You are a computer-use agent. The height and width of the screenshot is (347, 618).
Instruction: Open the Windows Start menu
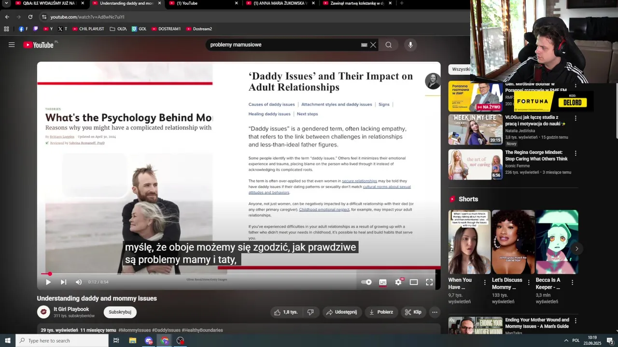coord(8,341)
